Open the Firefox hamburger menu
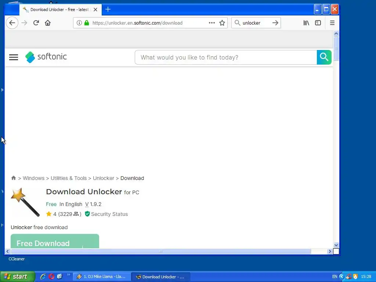 click(x=332, y=23)
